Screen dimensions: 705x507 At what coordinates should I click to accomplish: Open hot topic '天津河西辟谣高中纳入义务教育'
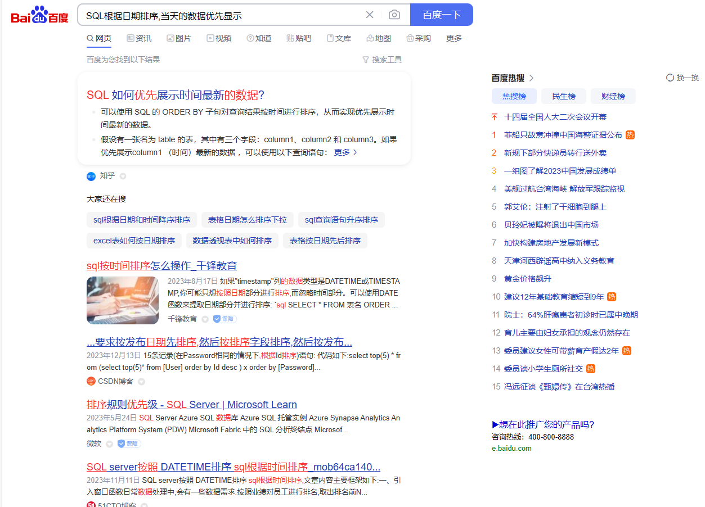559,261
